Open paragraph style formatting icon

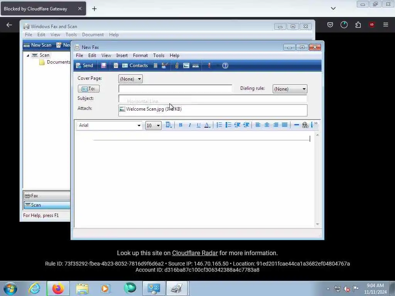[169, 125]
